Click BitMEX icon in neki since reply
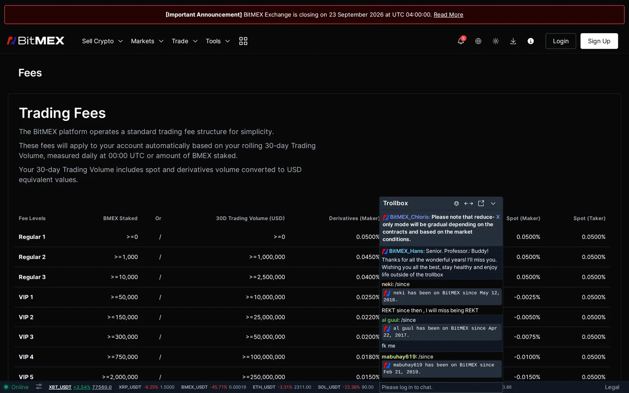Screen dimensions: 629x393 387,293
